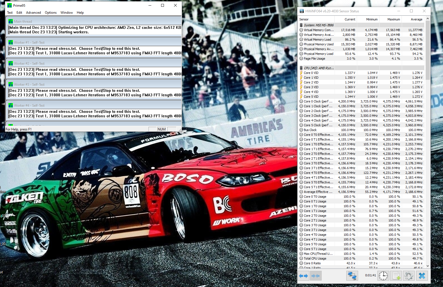Select the Main thread title bar
The height and width of the screenshot is (287, 443).
coord(94,21)
